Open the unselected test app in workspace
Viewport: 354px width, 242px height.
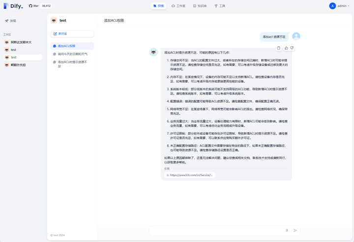23,50
